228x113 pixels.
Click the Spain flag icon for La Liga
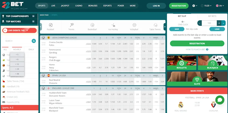click(x=49, y=75)
